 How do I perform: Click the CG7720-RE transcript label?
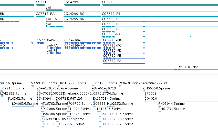tap(111, 29)
